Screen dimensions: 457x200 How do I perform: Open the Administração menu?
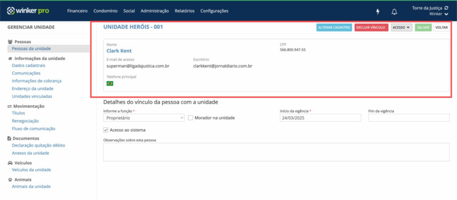[155, 11]
